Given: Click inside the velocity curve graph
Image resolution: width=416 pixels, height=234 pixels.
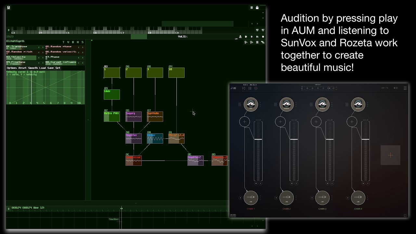Looking at the screenshot, I should tap(45, 87).
